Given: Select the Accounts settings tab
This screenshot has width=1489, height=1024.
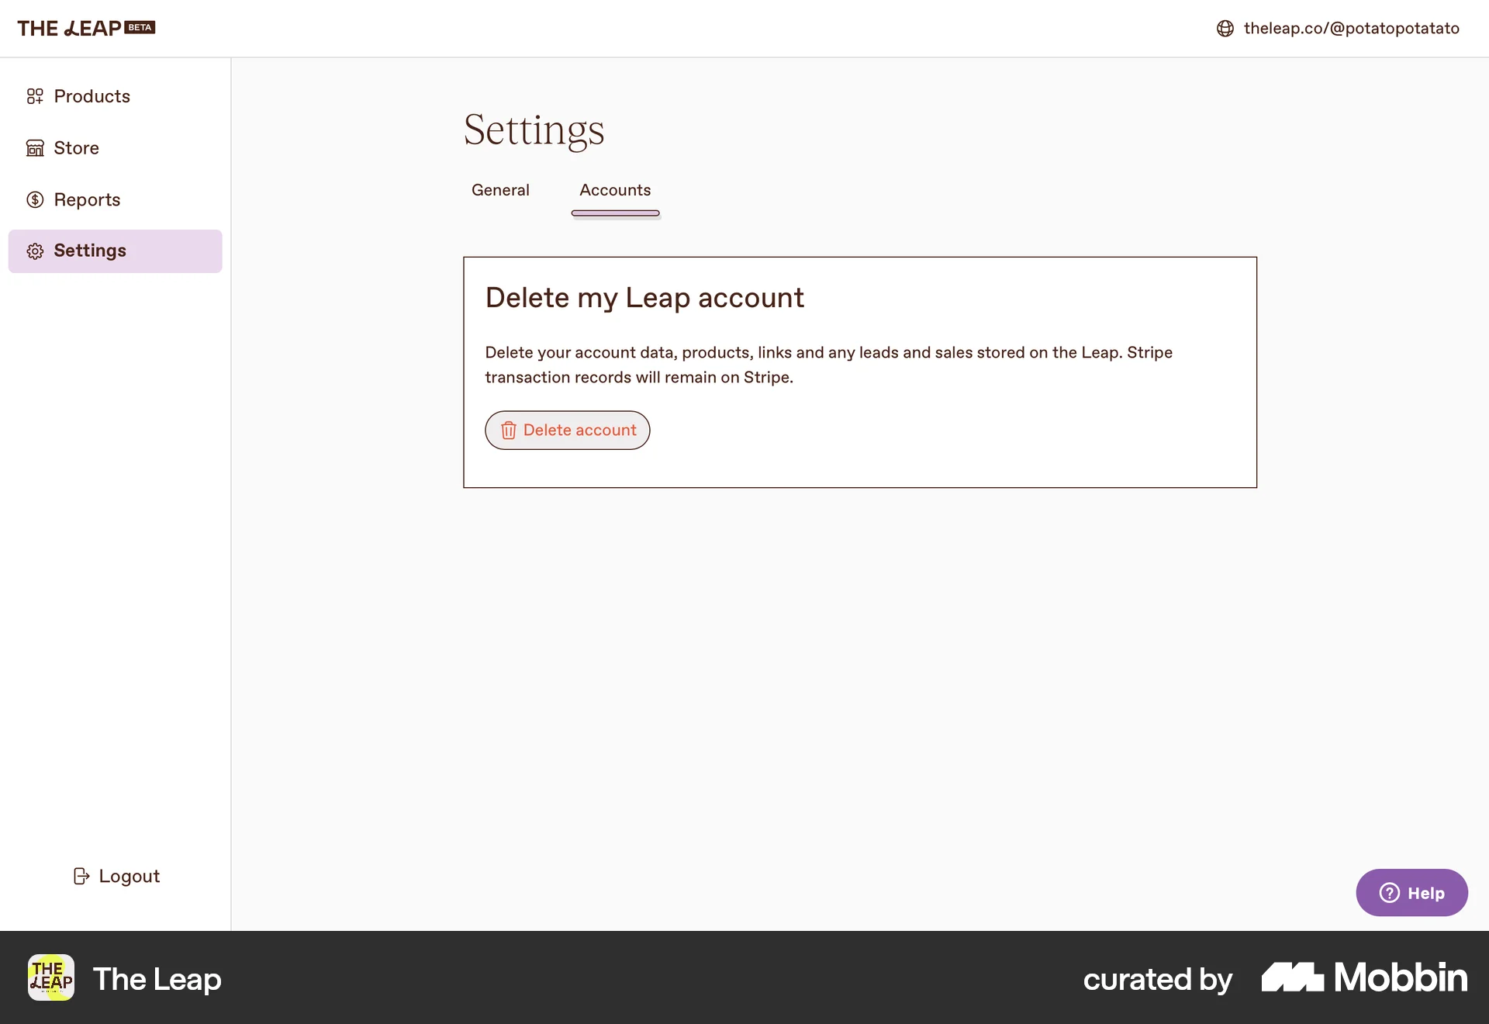Looking at the screenshot, I should pyautogui.click(x=615, y=190).
